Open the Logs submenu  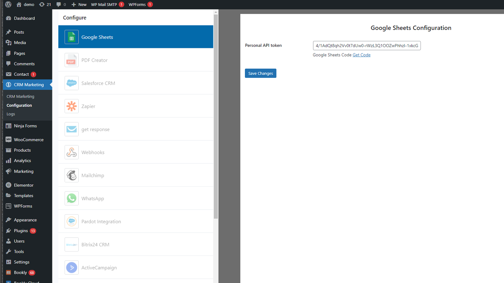point(11,114)
